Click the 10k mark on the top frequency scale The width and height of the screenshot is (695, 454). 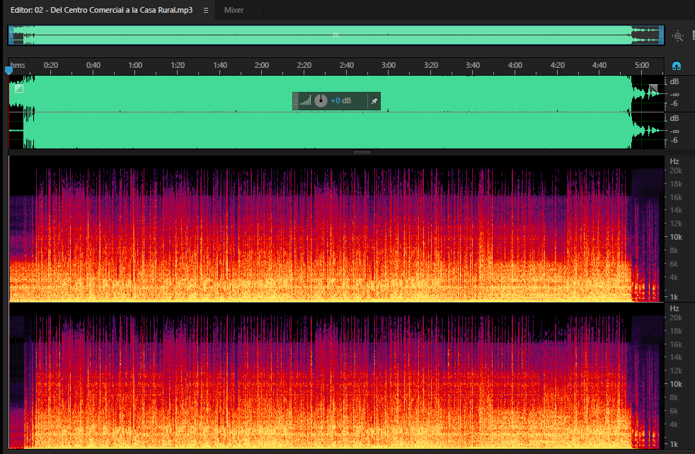676,237
